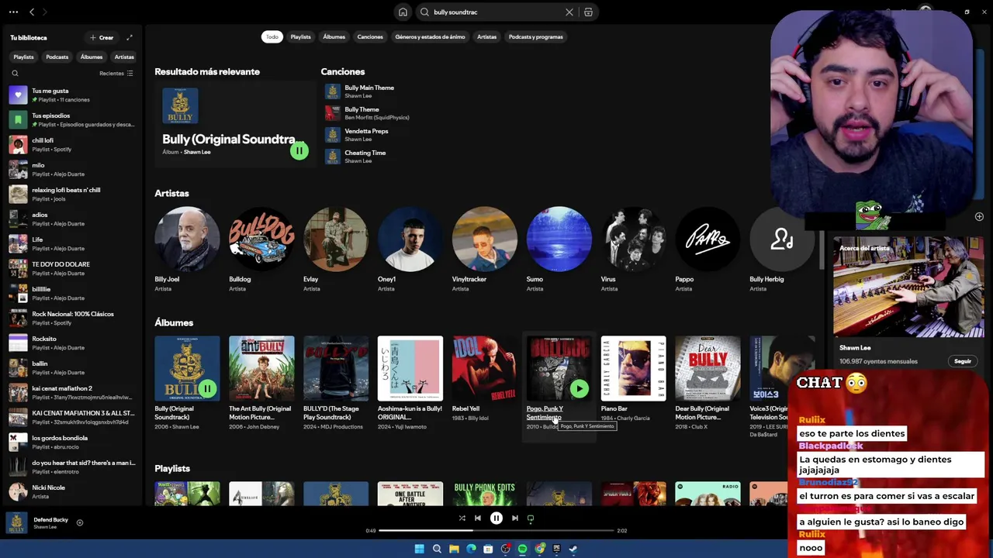Screen dimensions: 993x558
Task: Open Tus me gusta playlist
Action: pos(74,95)
